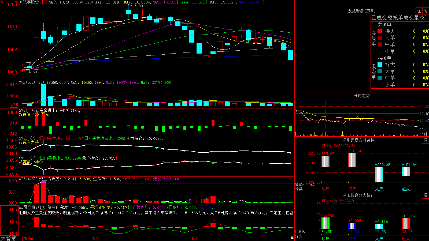Click the 小单 row under 委卖单
Image resolution: width=429 pixels, height=241 pixels.
click(403, 85)
